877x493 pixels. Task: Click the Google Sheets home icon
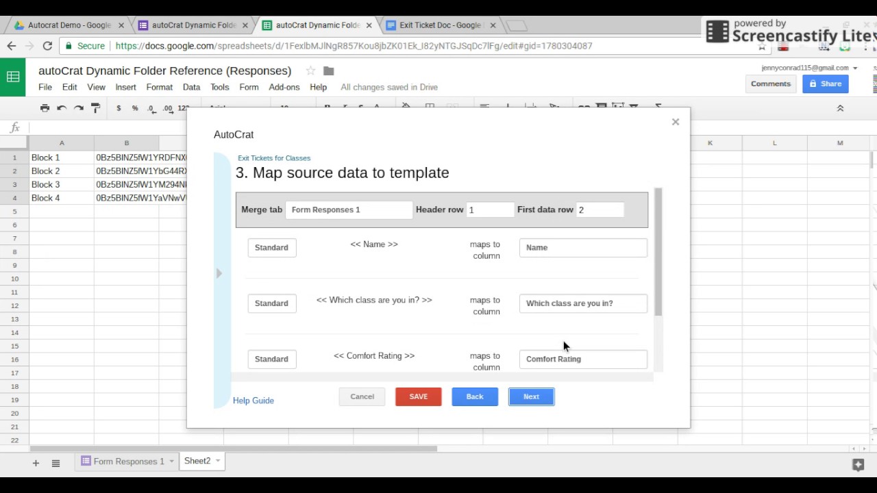[x=13, y=77]
